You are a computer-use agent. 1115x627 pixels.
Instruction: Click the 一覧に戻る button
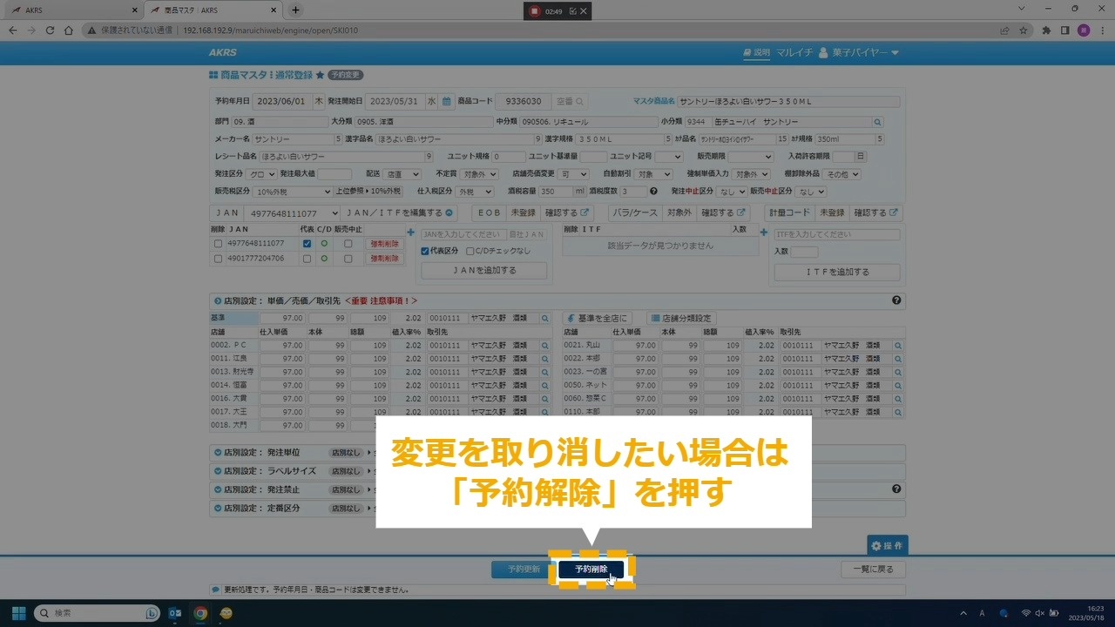coord(873,570)
